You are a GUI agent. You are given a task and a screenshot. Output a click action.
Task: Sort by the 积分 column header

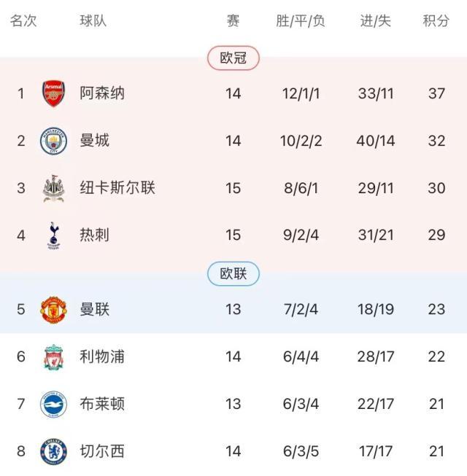tap(436, 20)
